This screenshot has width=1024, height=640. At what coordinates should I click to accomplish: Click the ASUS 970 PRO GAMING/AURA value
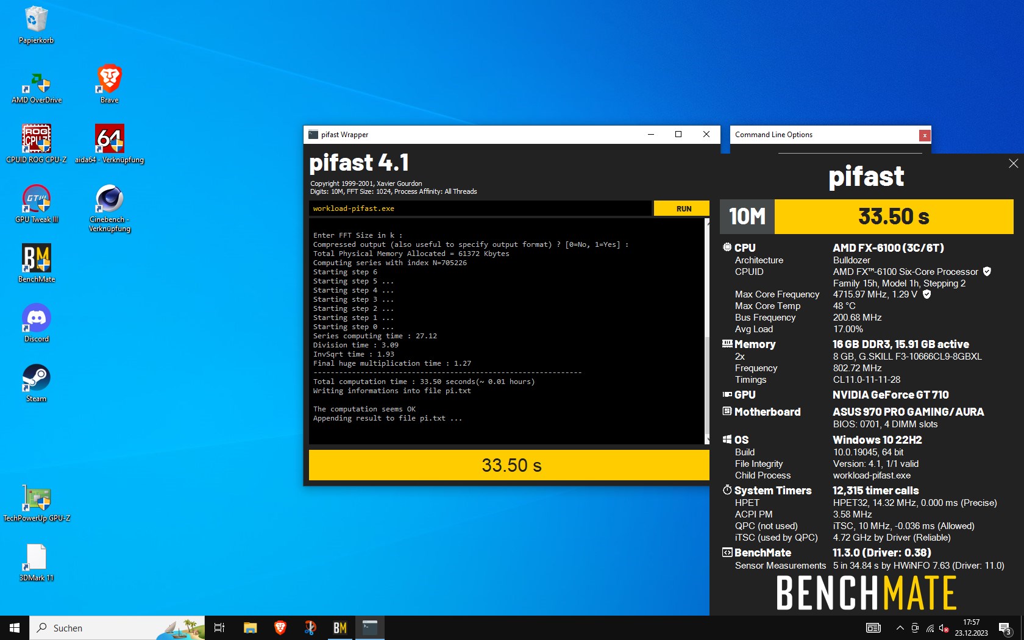click(x=908, y=412)
